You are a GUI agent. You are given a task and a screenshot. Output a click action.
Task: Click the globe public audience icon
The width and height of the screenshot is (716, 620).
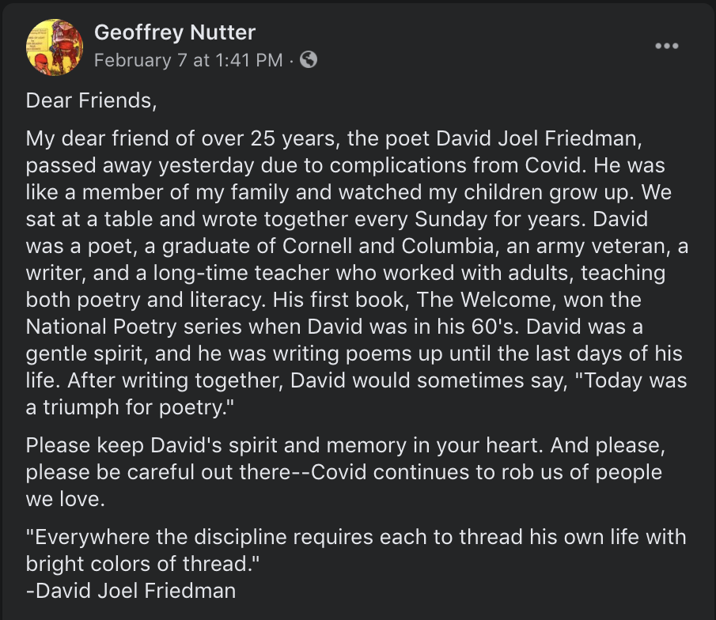[309, 59]
